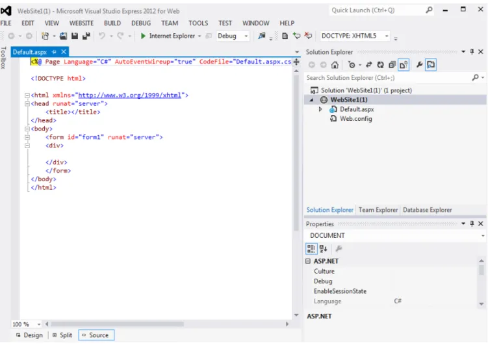Open the Debug configuration dropdown

pos(233,36)
